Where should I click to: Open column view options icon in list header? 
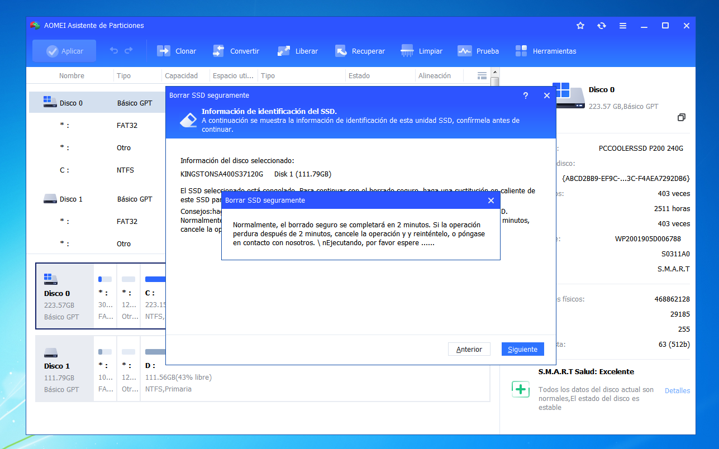482,75
